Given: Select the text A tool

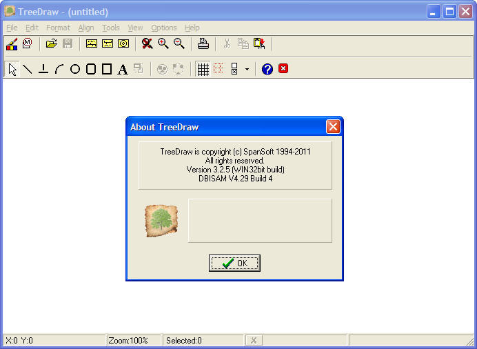Looking at the screenshot, I should 123,69.
